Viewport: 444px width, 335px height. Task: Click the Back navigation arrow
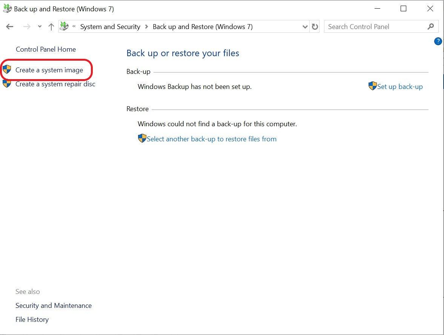click(x=10, y=27)
